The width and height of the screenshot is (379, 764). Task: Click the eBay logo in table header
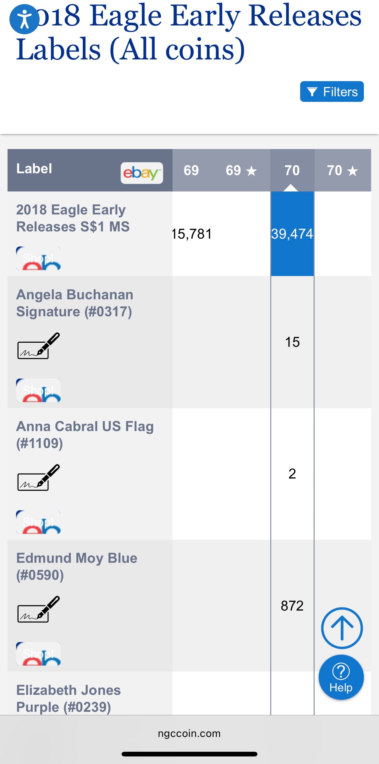141,173
